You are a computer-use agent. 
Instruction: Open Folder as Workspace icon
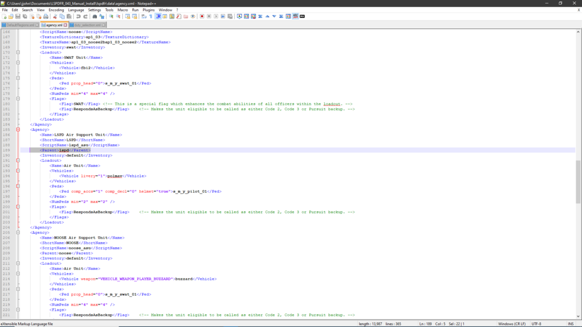point(186,16)
